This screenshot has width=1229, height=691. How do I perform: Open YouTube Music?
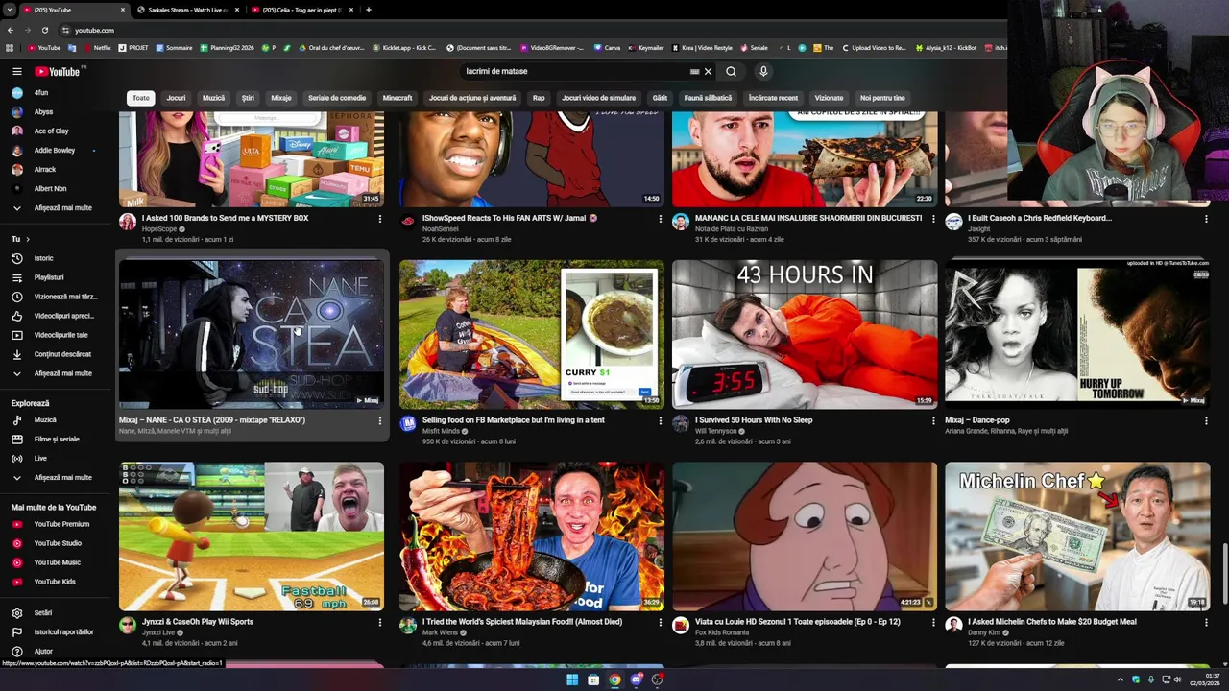click(x=56, y=562)
